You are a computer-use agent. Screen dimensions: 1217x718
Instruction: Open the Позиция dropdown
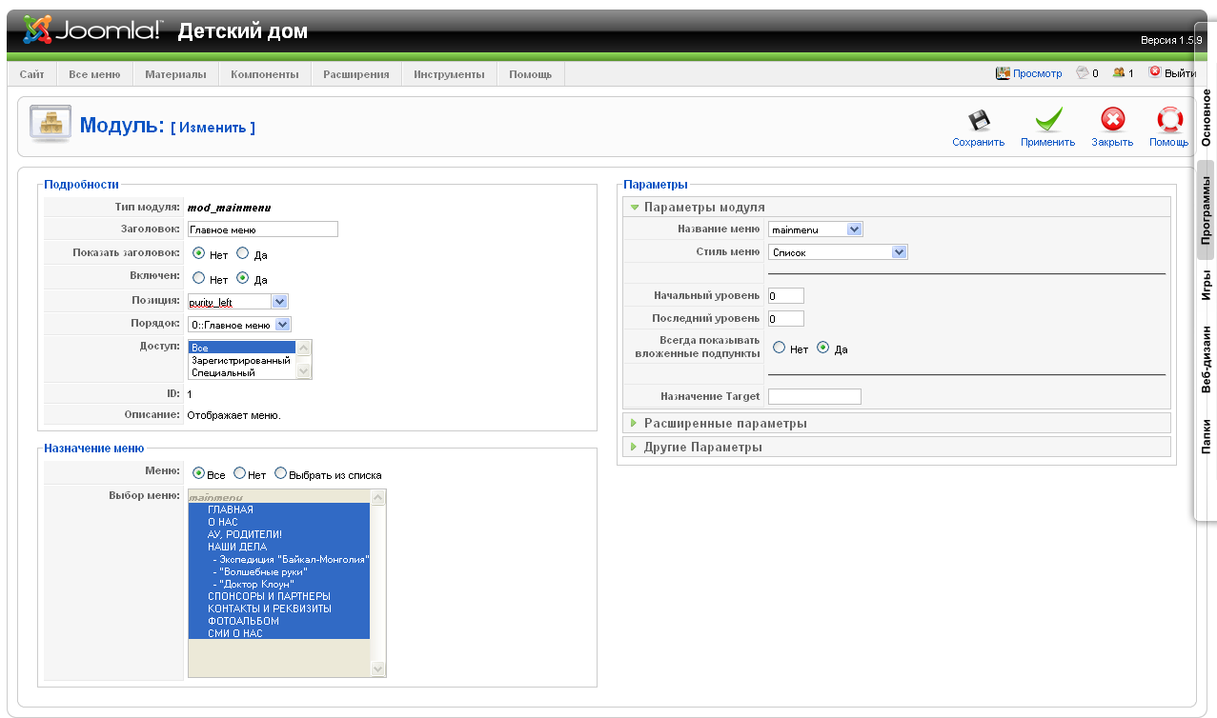point(278,302)
